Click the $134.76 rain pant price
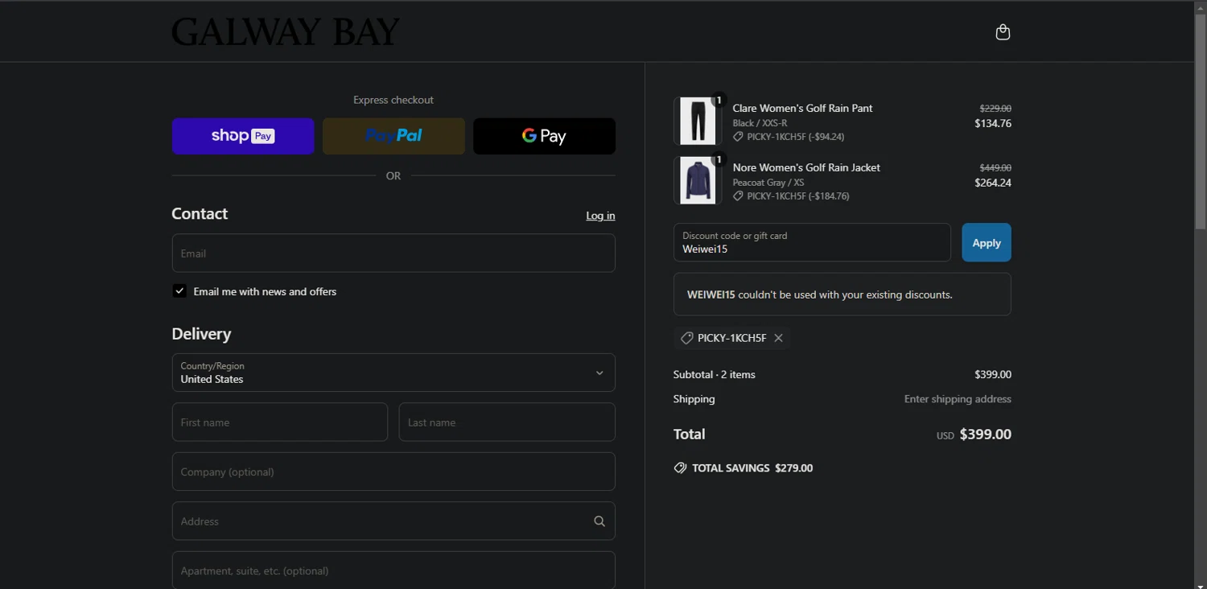This screenshot has width=1207, height=589. (x=993, y=123)
